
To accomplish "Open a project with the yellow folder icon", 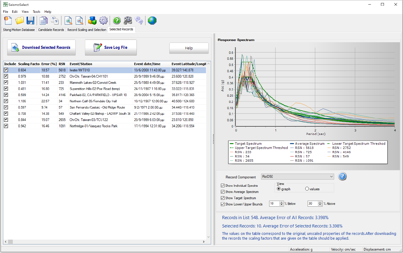I will point(20,21).
